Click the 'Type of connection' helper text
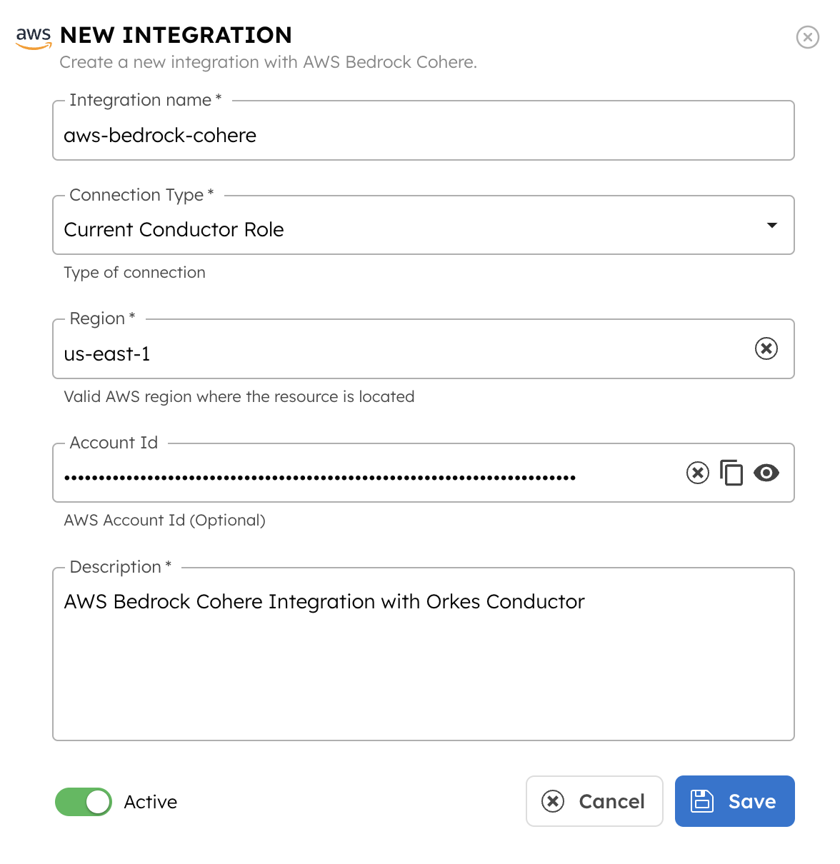 pyautogui.click(x=134, y=273)
